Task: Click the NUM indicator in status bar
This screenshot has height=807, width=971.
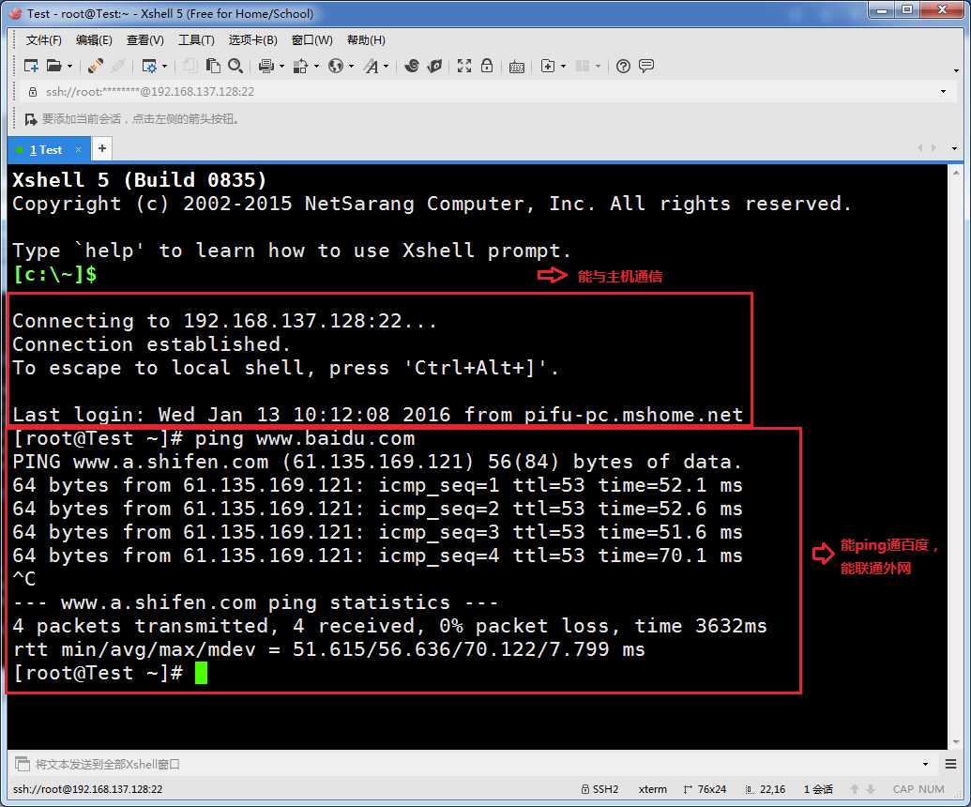Action: pos(932,789)
